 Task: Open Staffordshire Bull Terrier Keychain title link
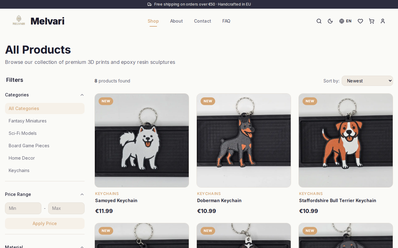tap(338, 201)
